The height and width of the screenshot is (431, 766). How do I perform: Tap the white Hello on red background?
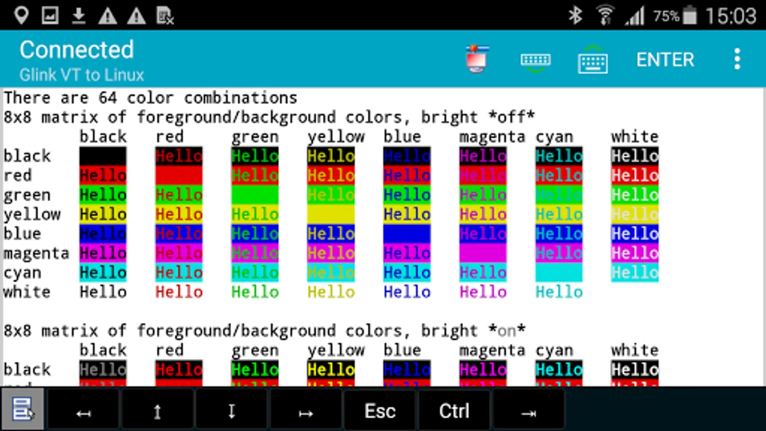(x=635, y=175)
